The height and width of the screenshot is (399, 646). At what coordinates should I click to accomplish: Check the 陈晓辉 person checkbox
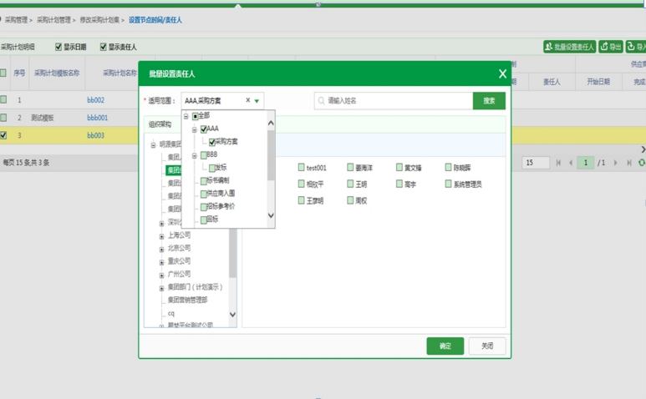[448, 167]
